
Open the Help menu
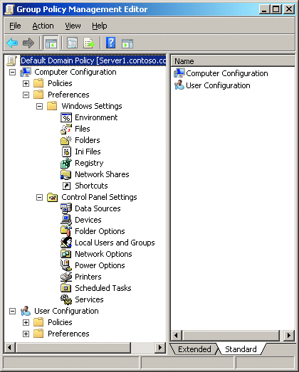(x=99, y=26)
